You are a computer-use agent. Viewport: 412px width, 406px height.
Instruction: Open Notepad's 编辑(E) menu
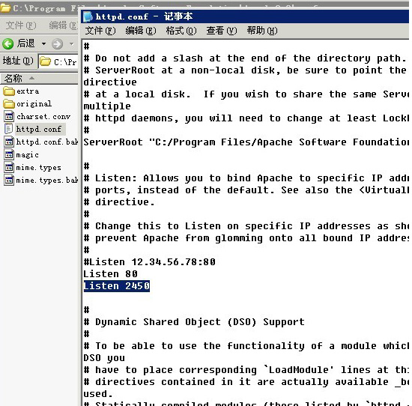tap(141, 31)
